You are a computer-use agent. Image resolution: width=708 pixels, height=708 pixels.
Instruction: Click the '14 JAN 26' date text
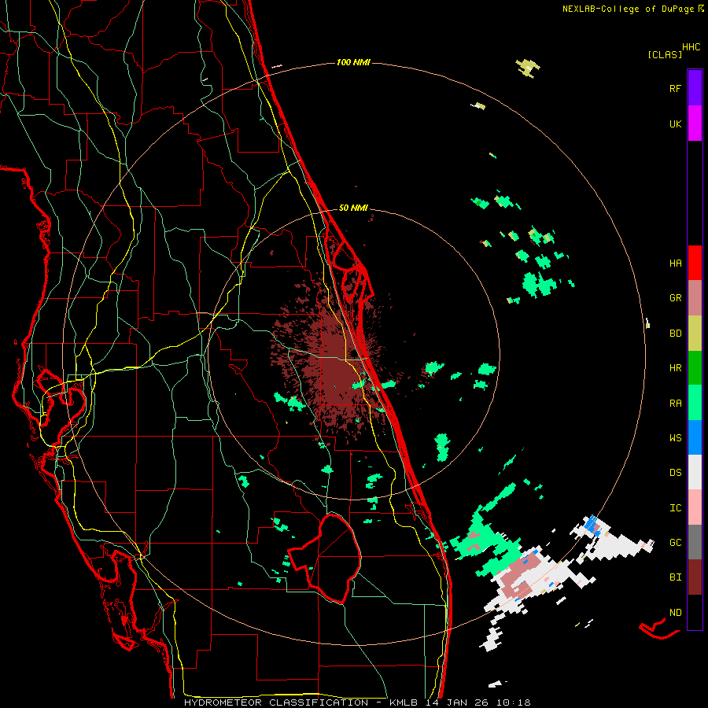pos(456,702)
